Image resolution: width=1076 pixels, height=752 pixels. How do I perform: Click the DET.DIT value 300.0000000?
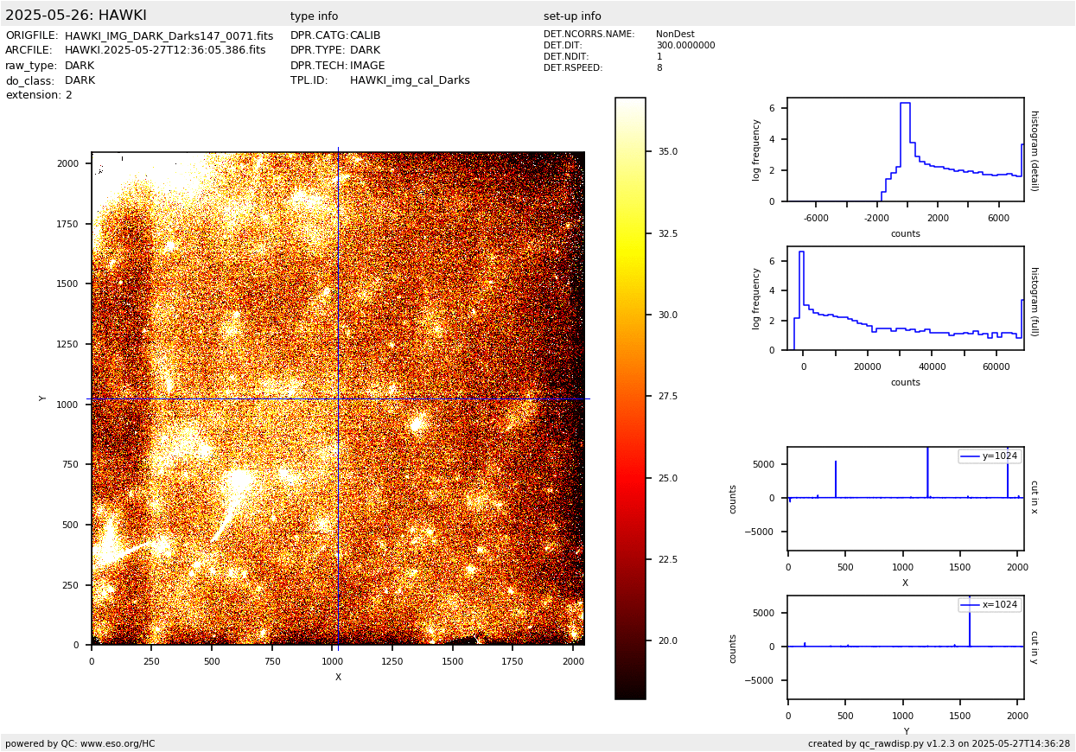pos(685,46)
